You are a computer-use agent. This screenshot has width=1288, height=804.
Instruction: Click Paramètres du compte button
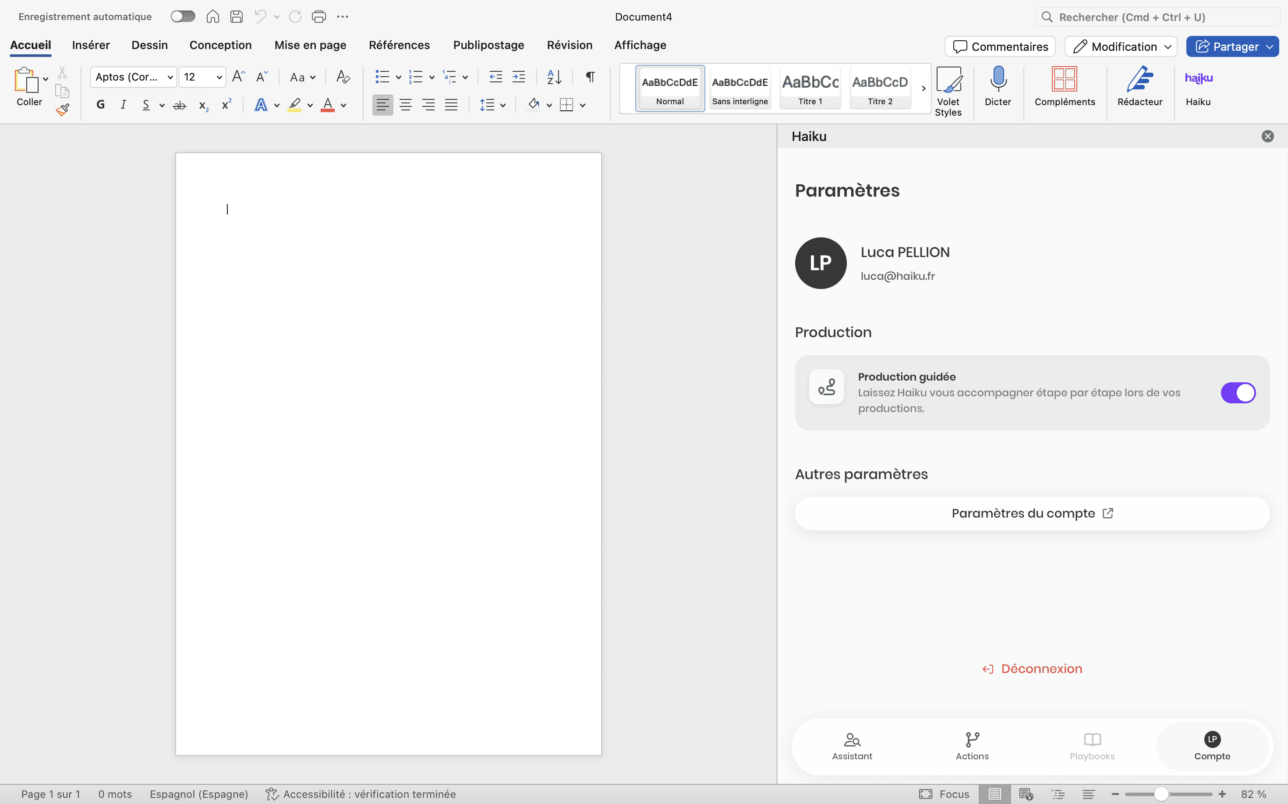1032,513
